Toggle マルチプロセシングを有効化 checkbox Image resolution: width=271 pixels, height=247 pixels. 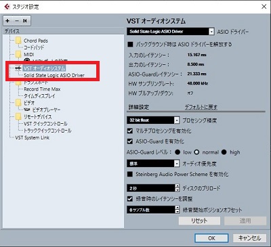tap(130, 131)
